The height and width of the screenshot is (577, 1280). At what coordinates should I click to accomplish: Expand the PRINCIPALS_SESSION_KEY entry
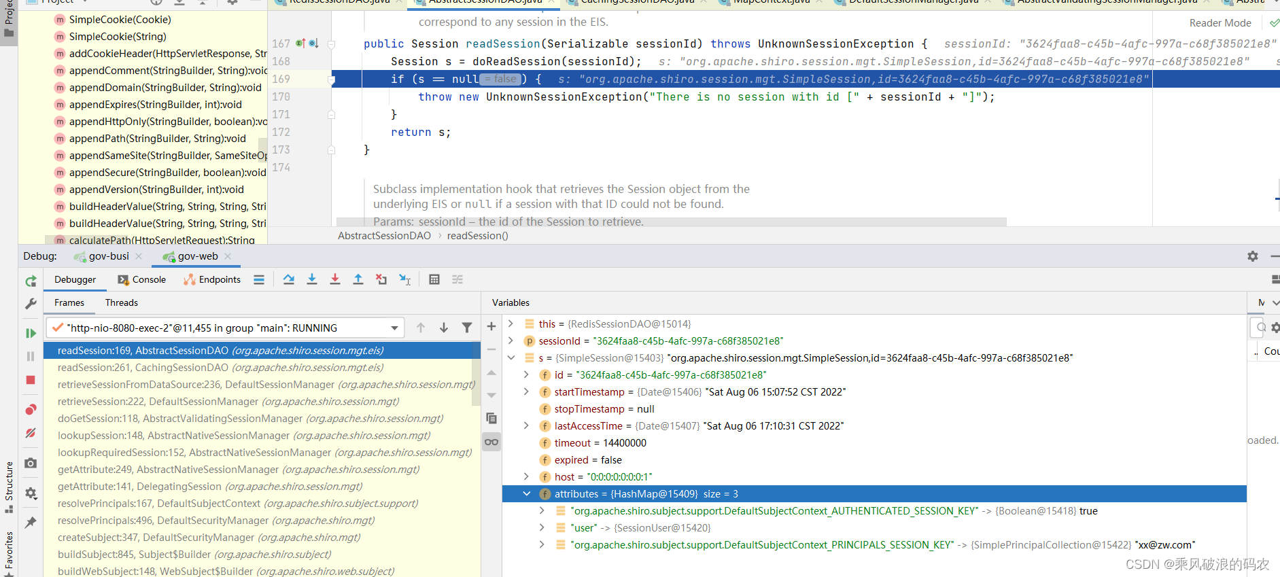tap(542, 544)
